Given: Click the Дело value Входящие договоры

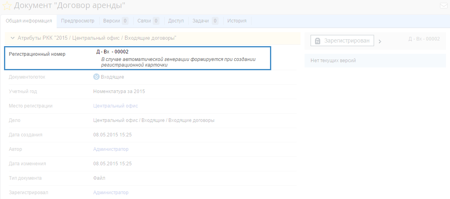Looking at the screenshot, I should pyautogui.click(x=153, y=120).
